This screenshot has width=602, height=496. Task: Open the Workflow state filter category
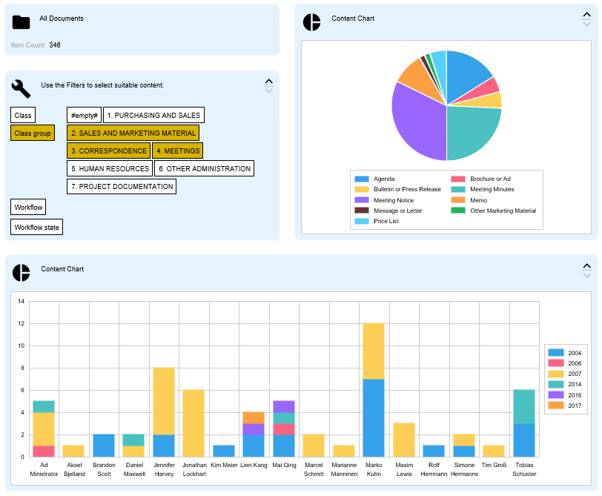click(x=37, y=228)
